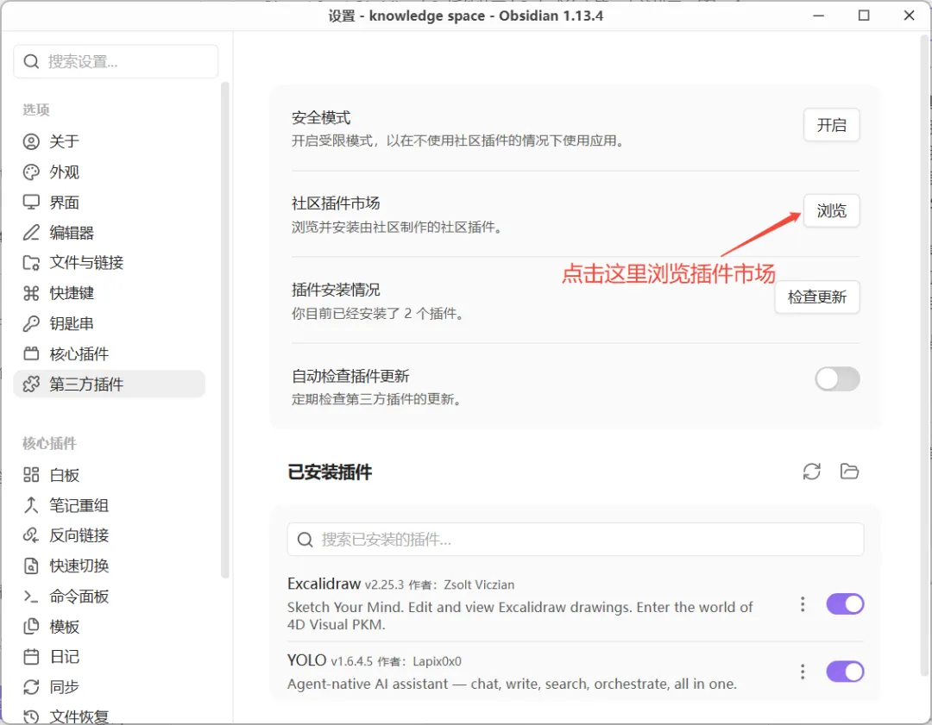Click the link icon beside 反向链接
Screen dimensions: 932x725
(31, 535)
